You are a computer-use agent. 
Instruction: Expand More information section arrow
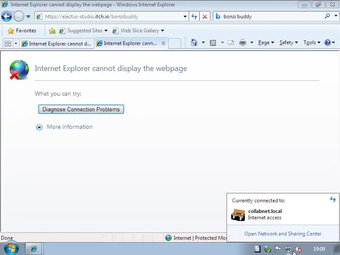pos(39,127)
